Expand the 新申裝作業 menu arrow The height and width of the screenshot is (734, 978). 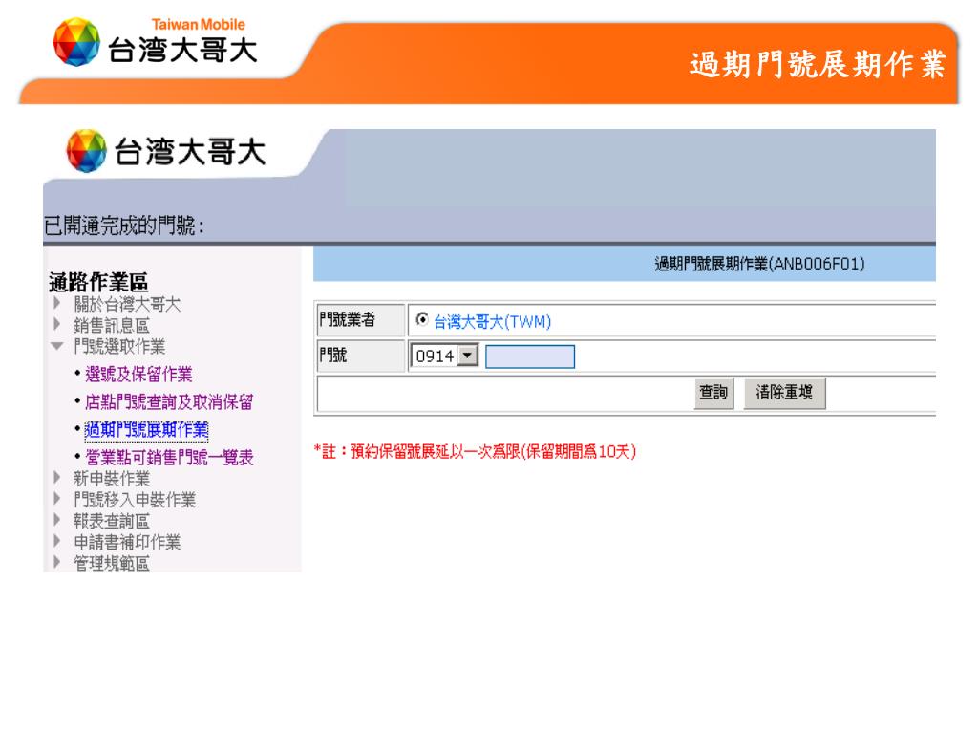(57, 478)
